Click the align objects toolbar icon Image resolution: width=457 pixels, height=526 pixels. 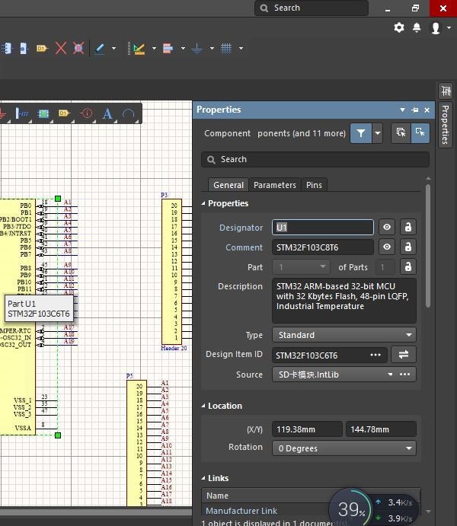(x=168, y=48)
